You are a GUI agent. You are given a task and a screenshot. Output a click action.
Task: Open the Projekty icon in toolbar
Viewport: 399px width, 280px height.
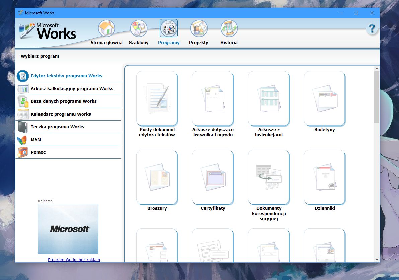click(199, 28)
